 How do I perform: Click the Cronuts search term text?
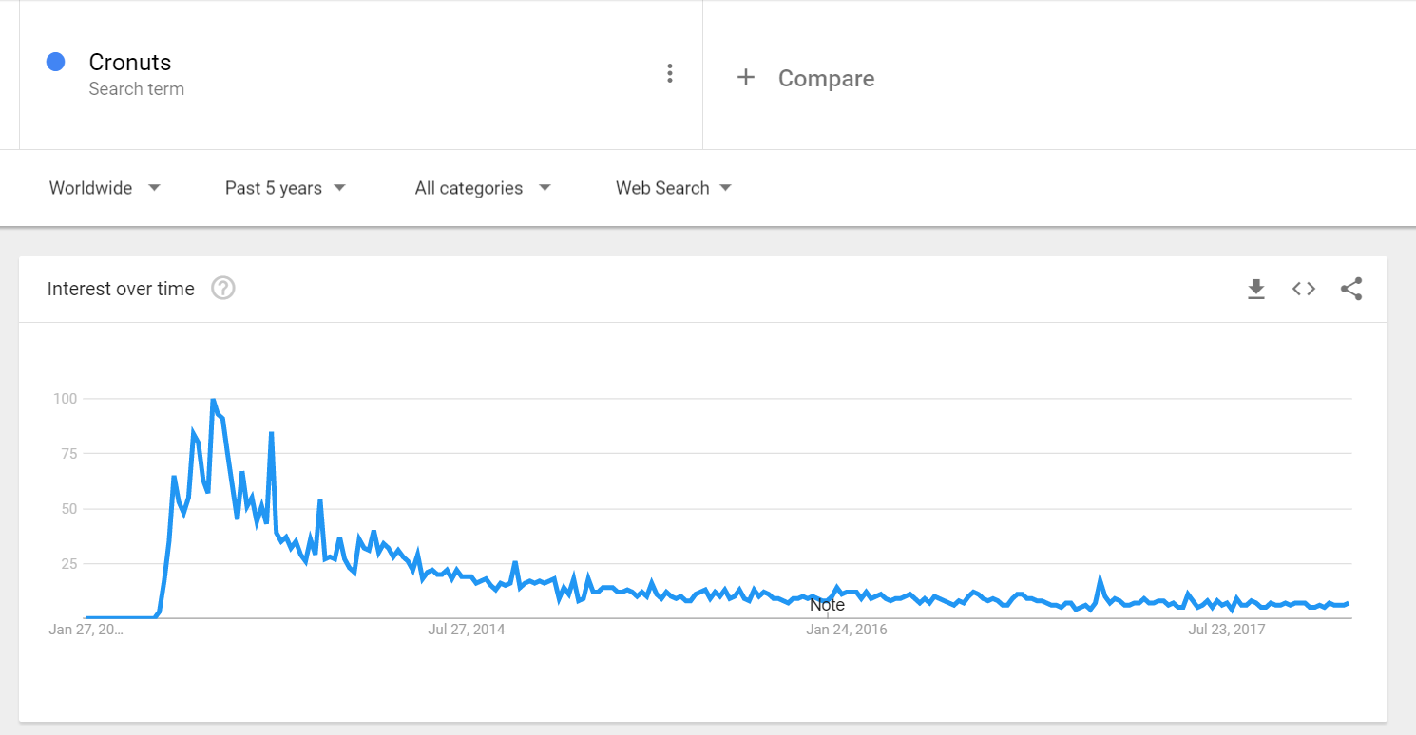[130, 63]
